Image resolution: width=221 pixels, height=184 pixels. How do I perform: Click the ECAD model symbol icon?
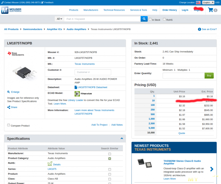point(77,94)
